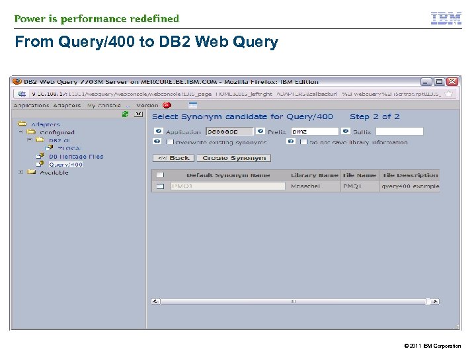Open the Applications menu
The image size is (476, 357).
pyautogui.click(x=31, y=105)
